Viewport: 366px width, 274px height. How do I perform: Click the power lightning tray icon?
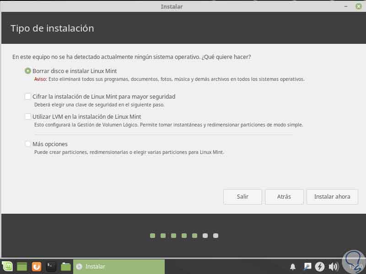pyautogui.click(x=320, y=267)
